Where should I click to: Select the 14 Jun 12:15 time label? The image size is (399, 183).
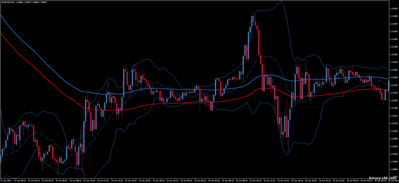tap(104, 181)
